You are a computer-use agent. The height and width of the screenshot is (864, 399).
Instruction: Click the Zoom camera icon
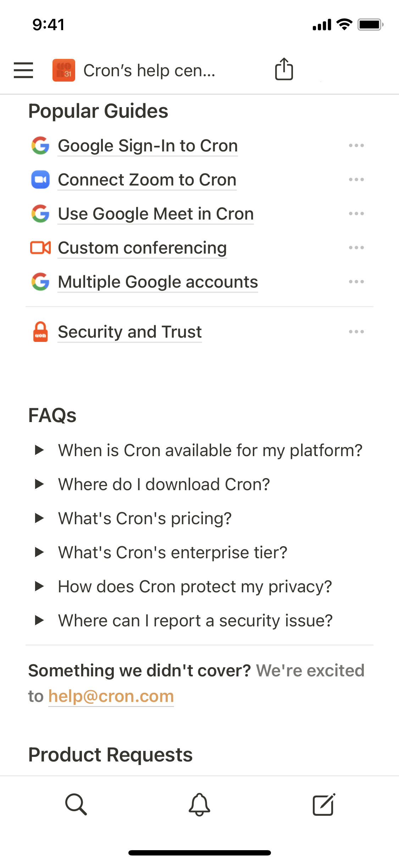(40, 180)
